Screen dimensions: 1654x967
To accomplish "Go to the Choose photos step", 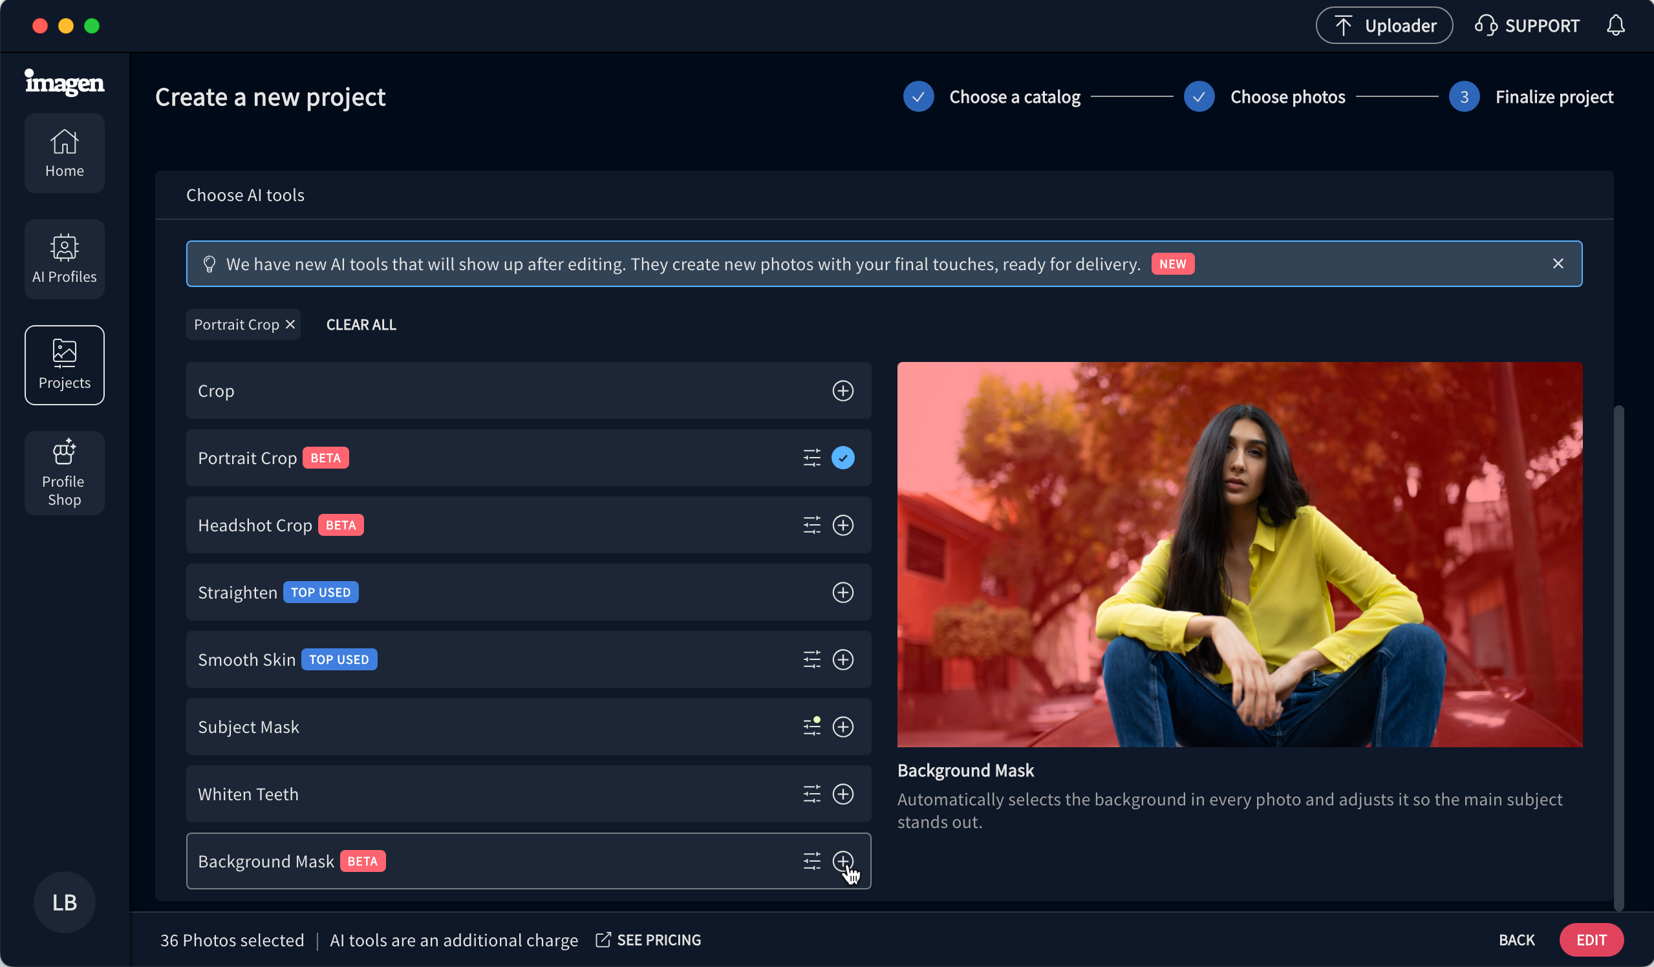I will tap(1287, 97).
